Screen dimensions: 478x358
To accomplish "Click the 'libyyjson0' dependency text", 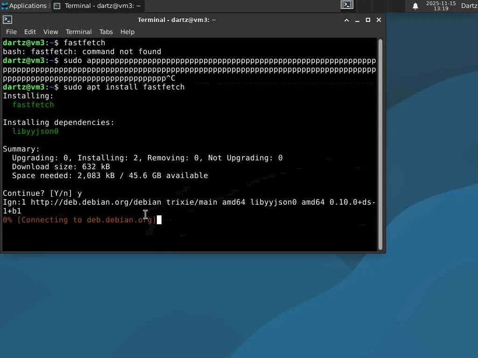I will point(35,131).
